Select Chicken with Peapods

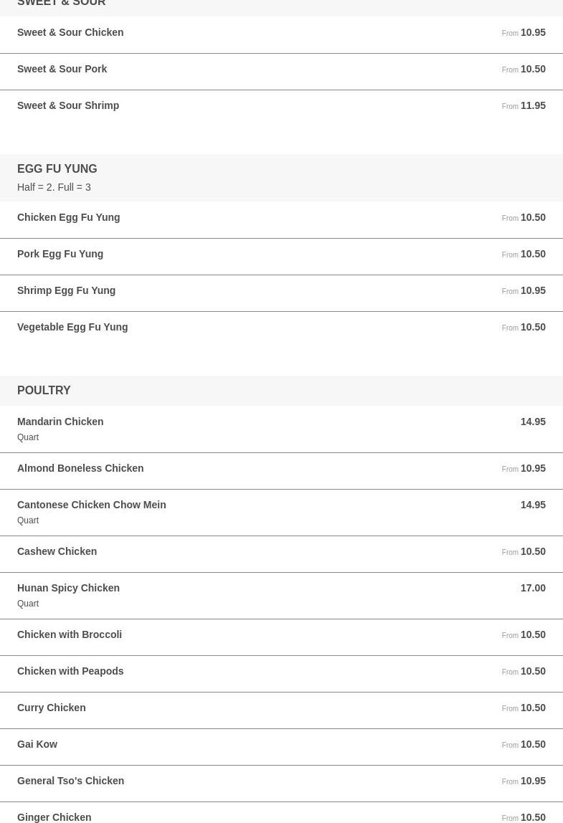pyautogui.click(x=281, y=674)
